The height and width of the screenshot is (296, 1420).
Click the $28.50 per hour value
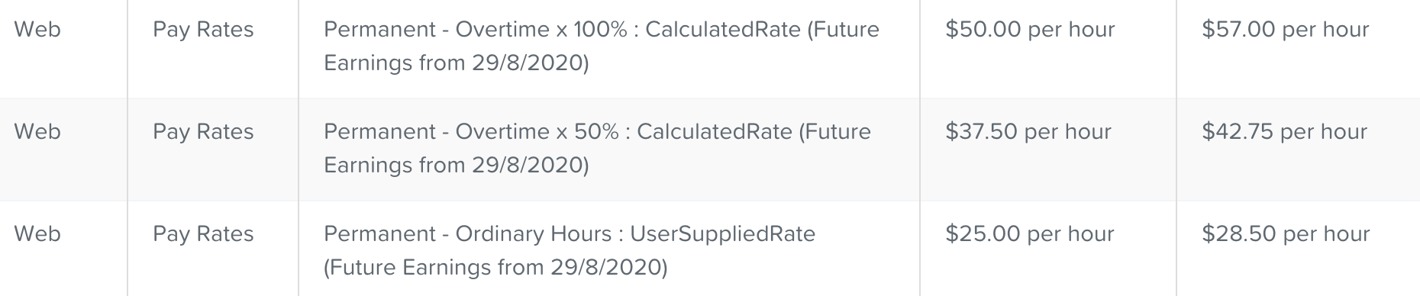point(1286,234)
